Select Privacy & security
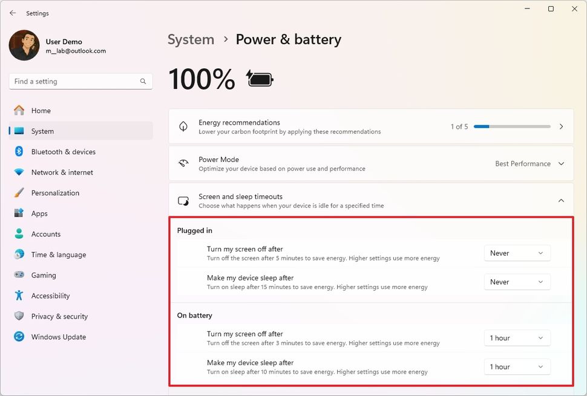 coord(58,316)
